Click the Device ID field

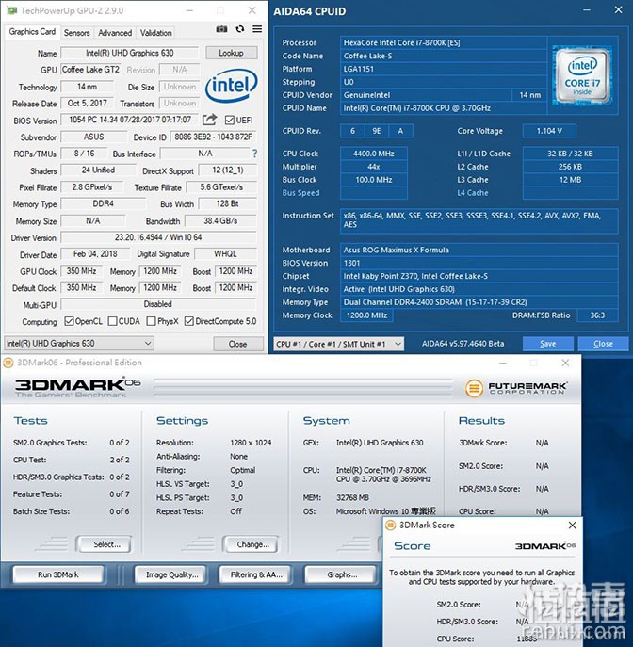(x=213, y=137)
